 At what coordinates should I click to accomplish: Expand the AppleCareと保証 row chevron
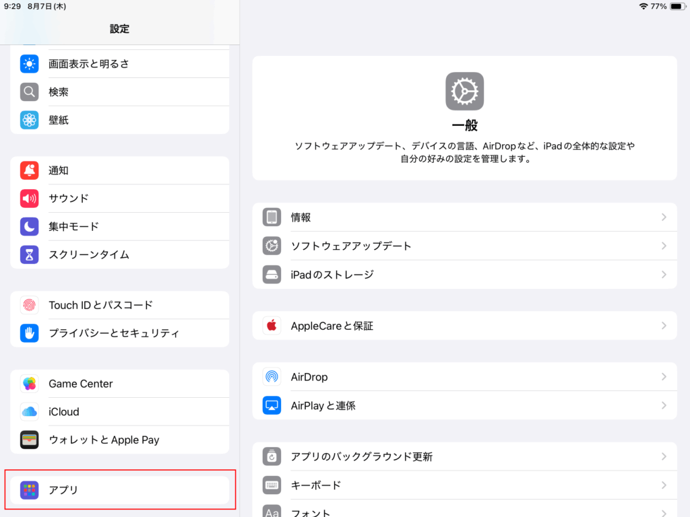pos(664,326)
